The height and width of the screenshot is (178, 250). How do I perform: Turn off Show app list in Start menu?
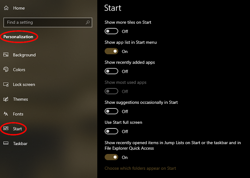pos(111,51)
